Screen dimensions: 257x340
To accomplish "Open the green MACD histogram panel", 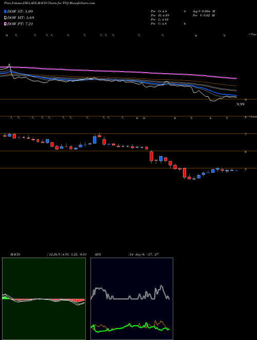I will (x=44, y=299).
